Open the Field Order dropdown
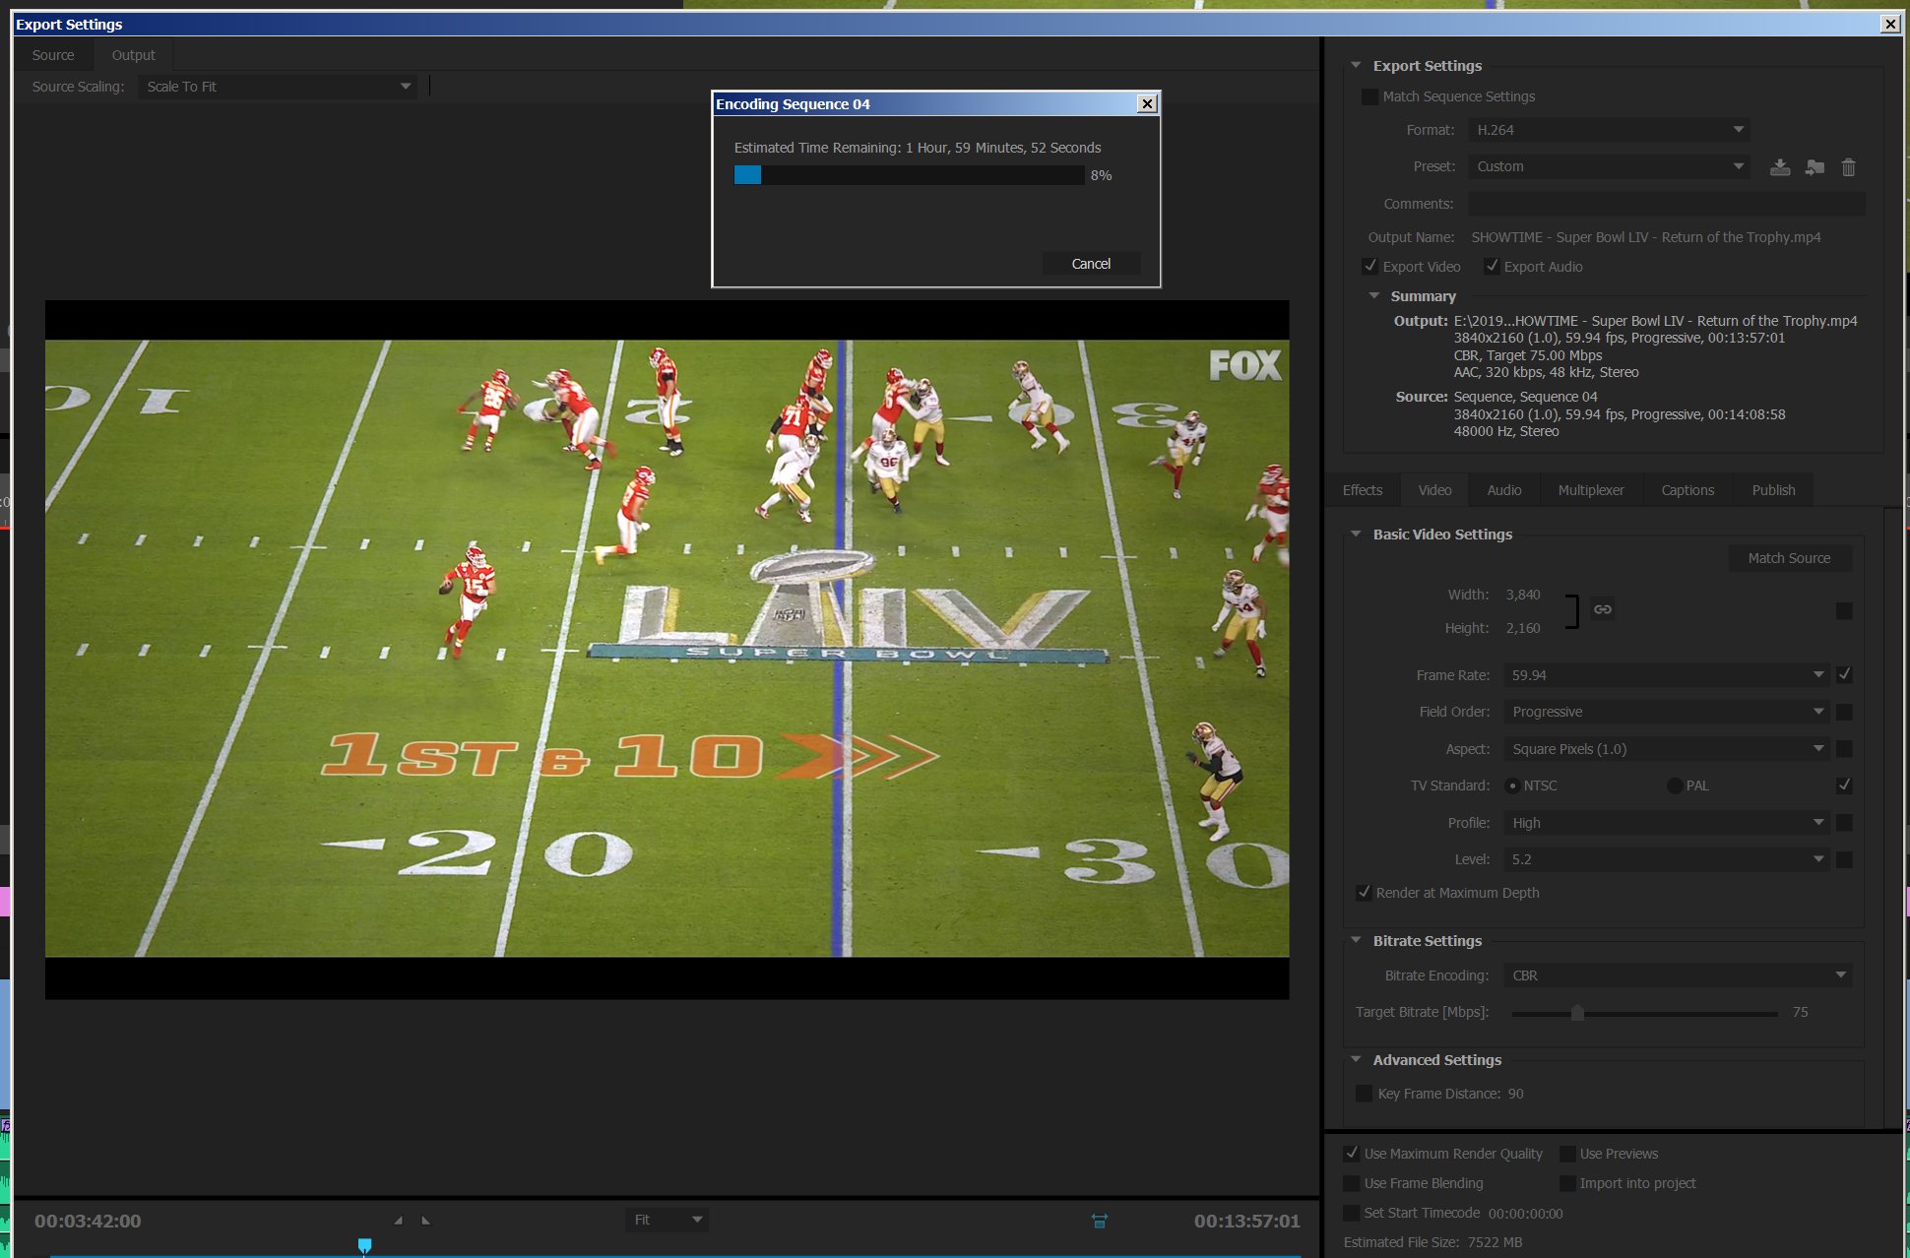Screen dimensions: 1910x1258 tap(1667, 712)
